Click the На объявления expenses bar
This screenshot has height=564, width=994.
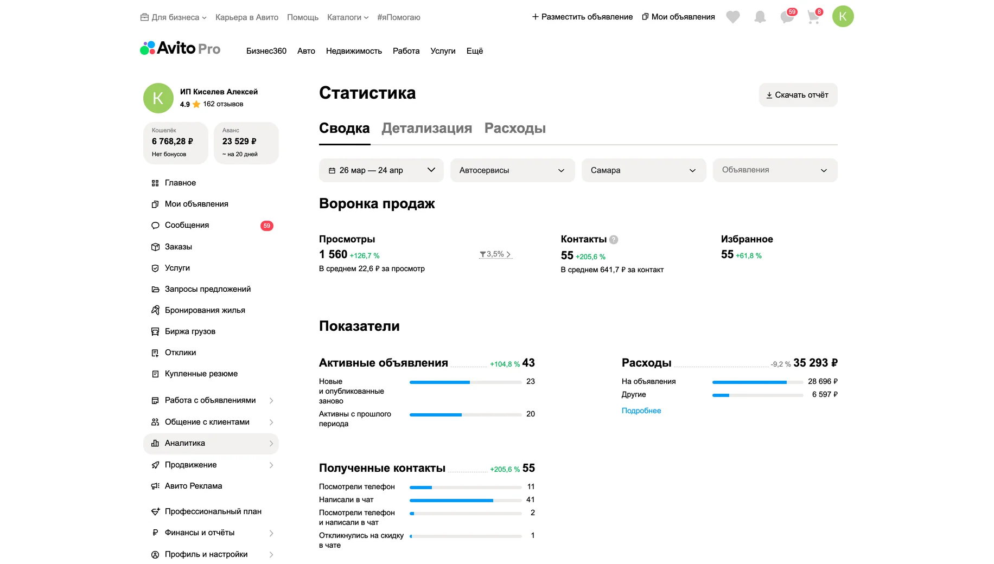pos(757,382)
